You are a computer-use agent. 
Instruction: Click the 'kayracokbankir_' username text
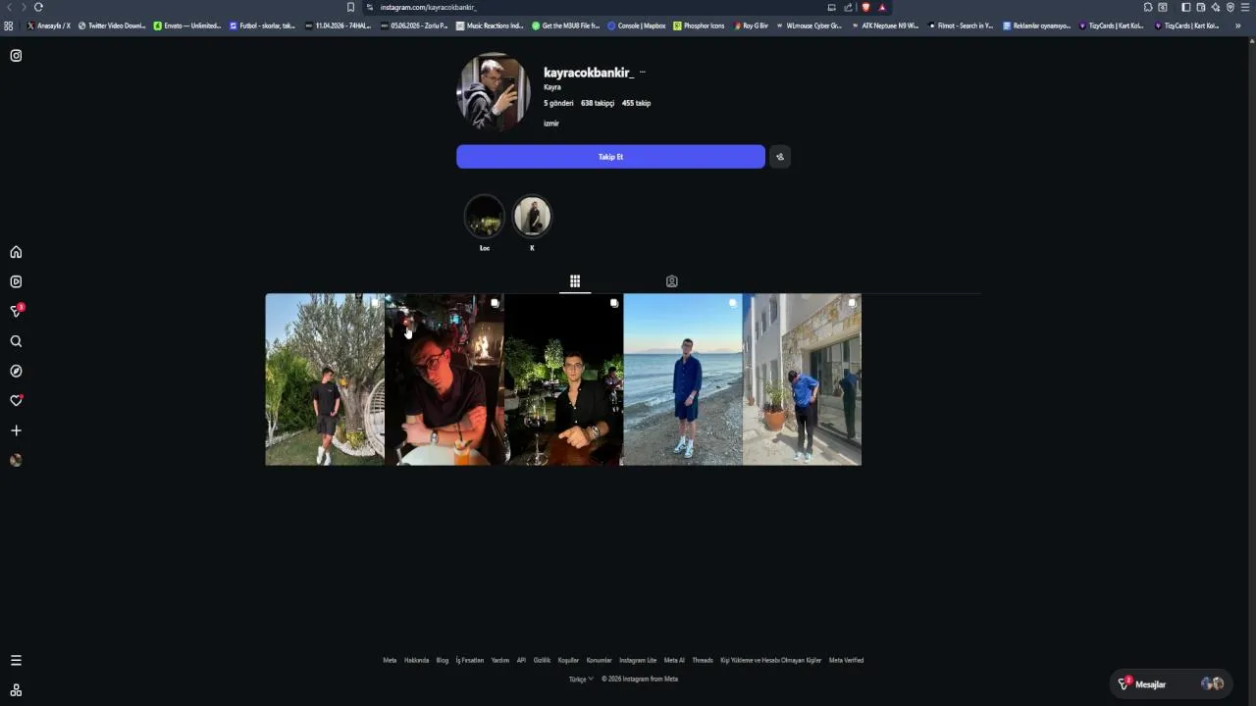tap(589, 73)
